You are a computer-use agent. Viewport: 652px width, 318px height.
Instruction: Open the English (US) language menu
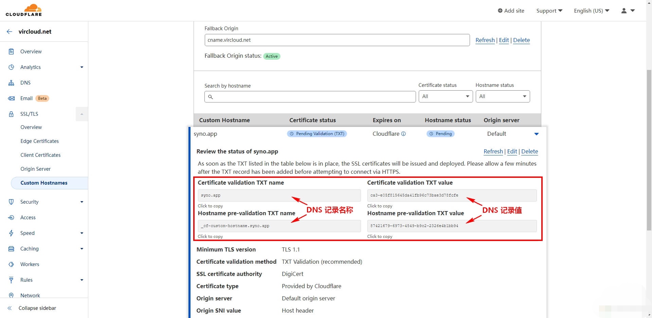[591, 11]
